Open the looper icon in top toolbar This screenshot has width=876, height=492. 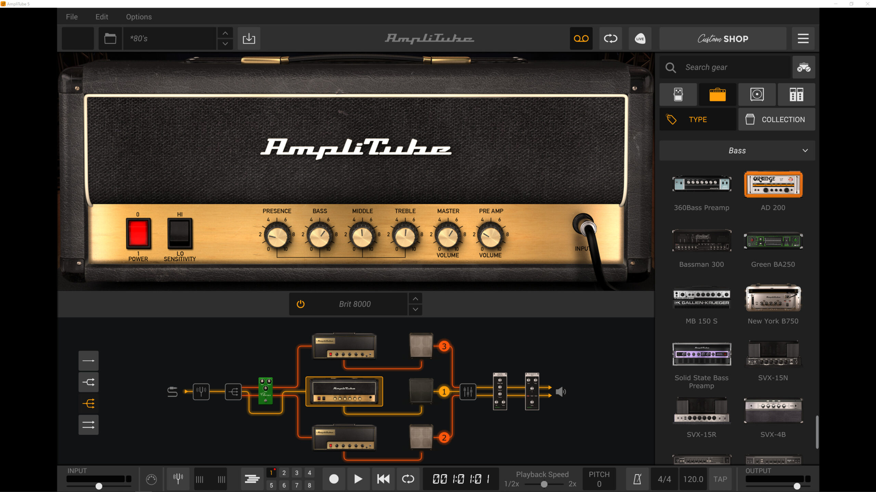coord(610,39)
